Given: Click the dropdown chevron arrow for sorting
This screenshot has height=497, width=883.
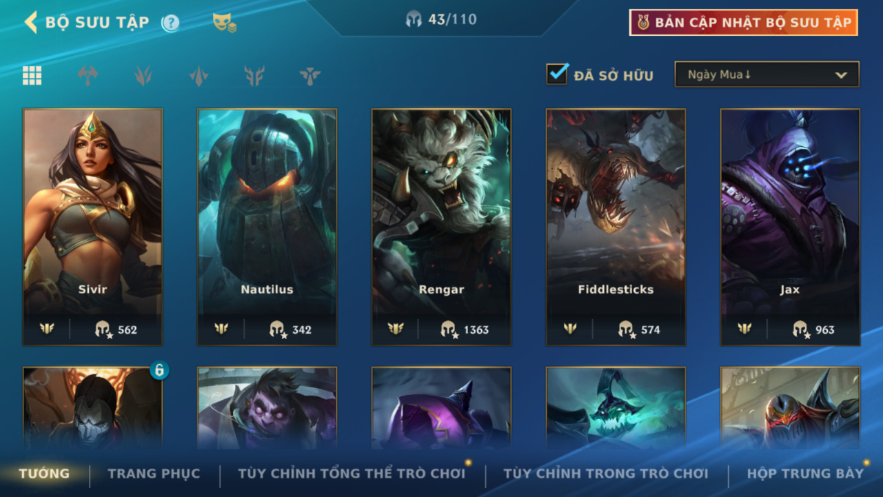Looking at the screenshot, I should coord(841,75).
